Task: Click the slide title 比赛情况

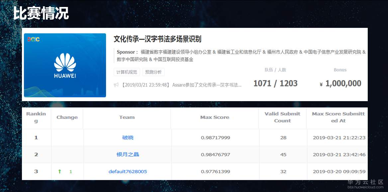Action: (x=41, y=13)
